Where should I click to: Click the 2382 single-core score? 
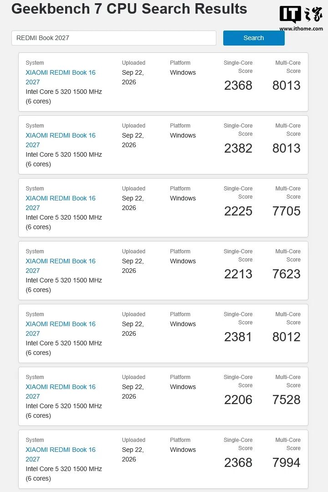[x=238, y=148]
